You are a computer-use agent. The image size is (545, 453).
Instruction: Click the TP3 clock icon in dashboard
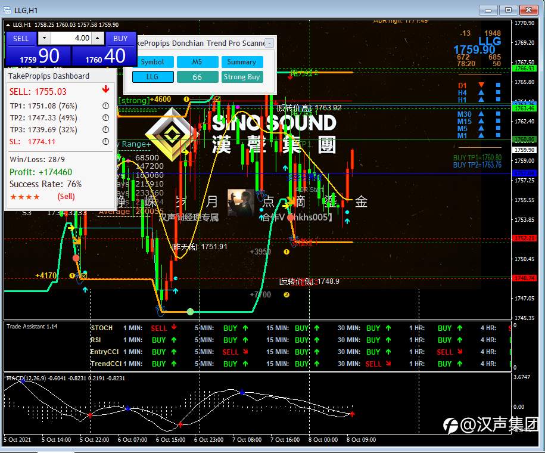105,129
